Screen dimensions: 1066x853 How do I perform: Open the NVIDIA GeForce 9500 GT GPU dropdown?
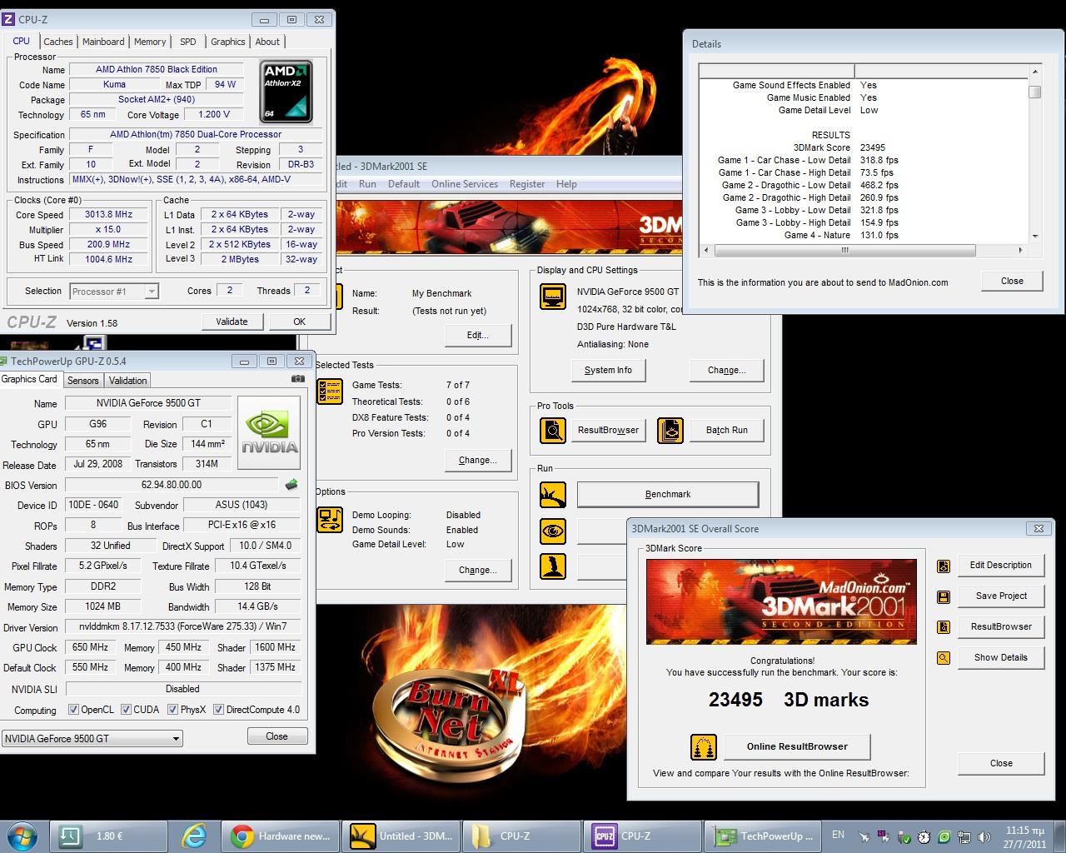click(x=92, y=738)
